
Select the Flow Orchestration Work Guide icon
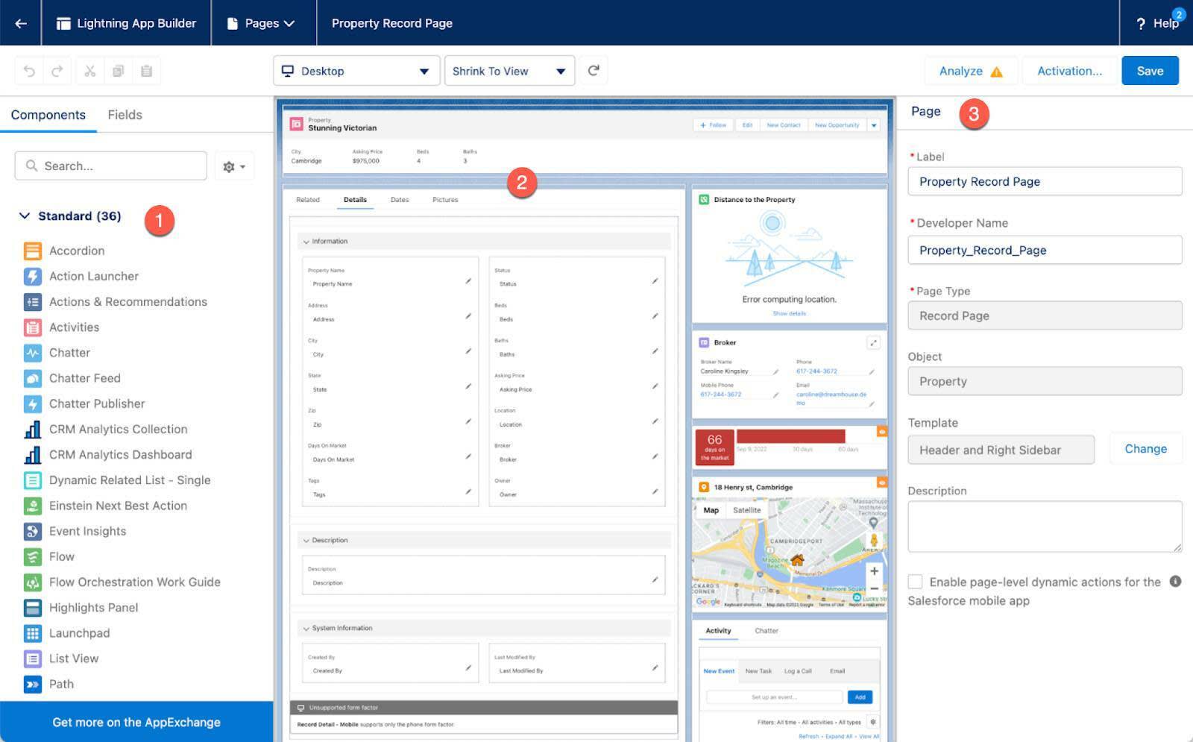[32, 582]
